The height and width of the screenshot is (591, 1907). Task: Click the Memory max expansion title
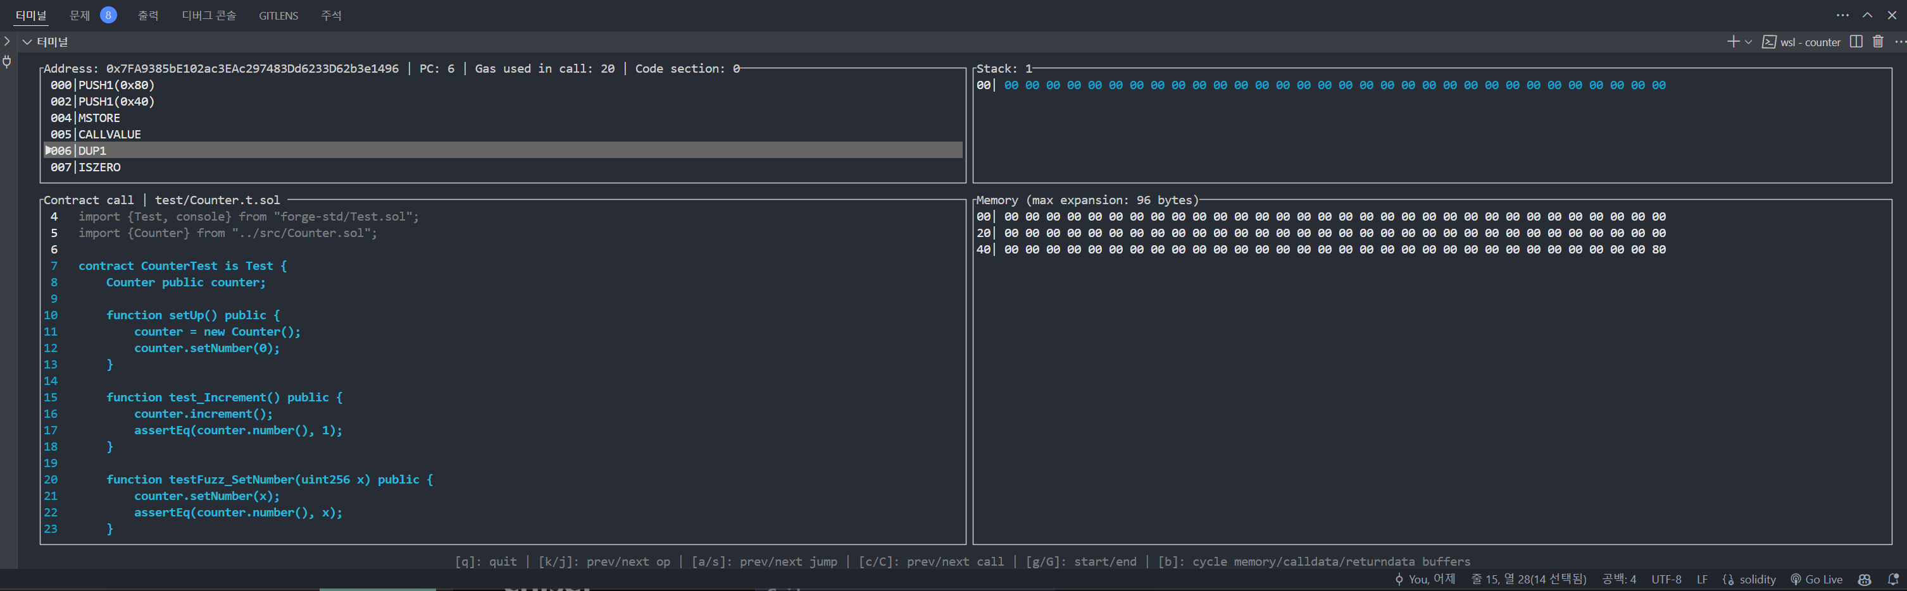click(x=1087, y=200)
